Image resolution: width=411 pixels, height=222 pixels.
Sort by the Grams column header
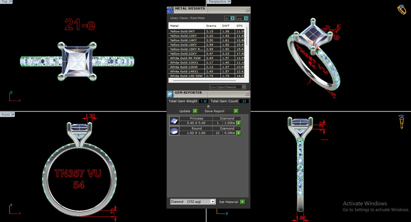pyautogui.click(x=212, y=26)
